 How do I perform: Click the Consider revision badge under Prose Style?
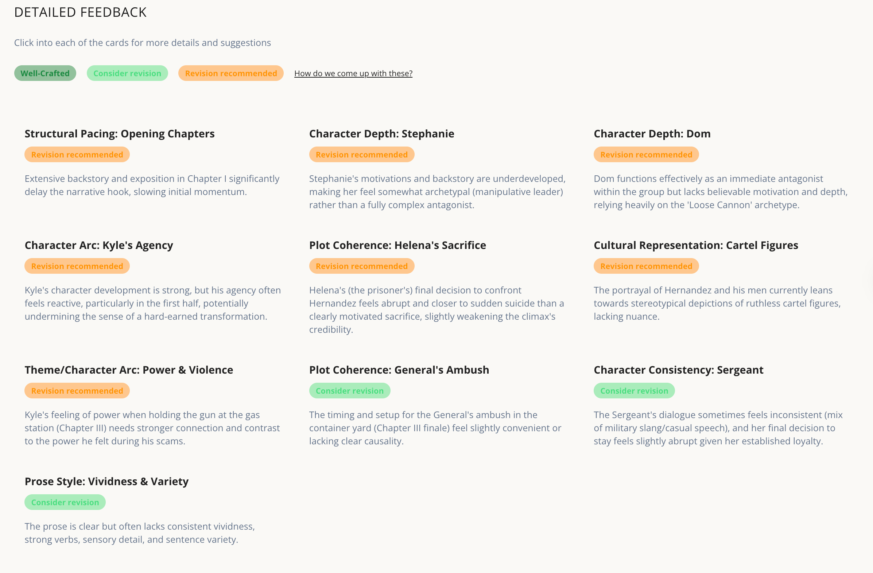click(x=65, y=502)
